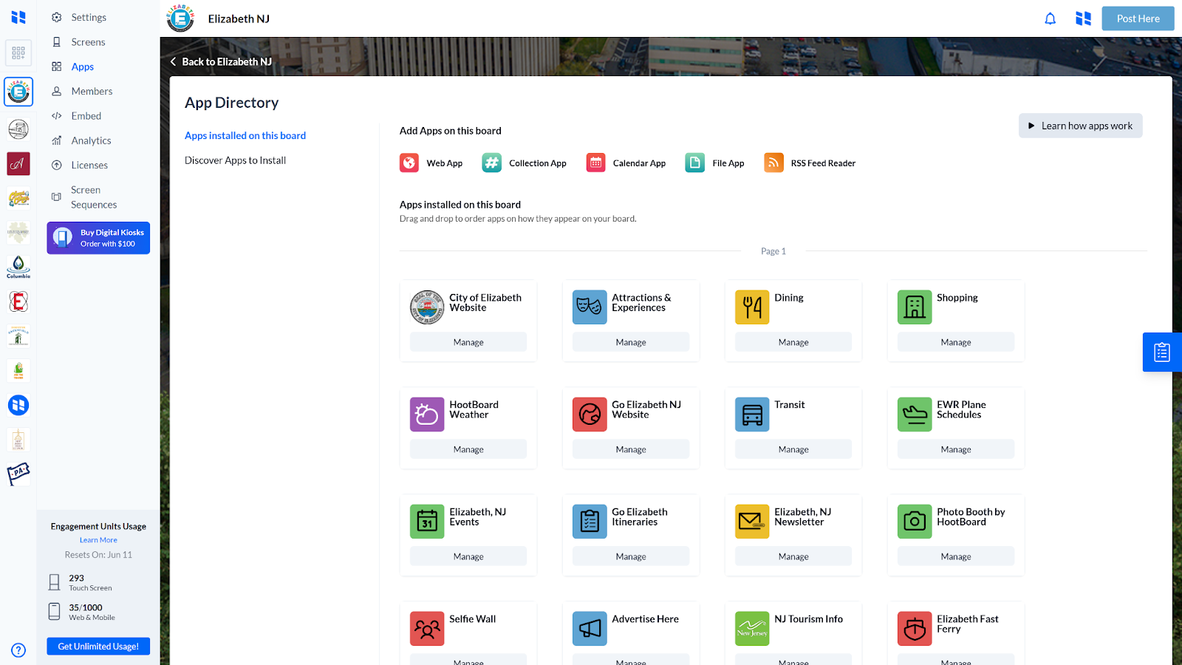Click the Shopping building icon
1182x665 pixels.
coord(915,307)
